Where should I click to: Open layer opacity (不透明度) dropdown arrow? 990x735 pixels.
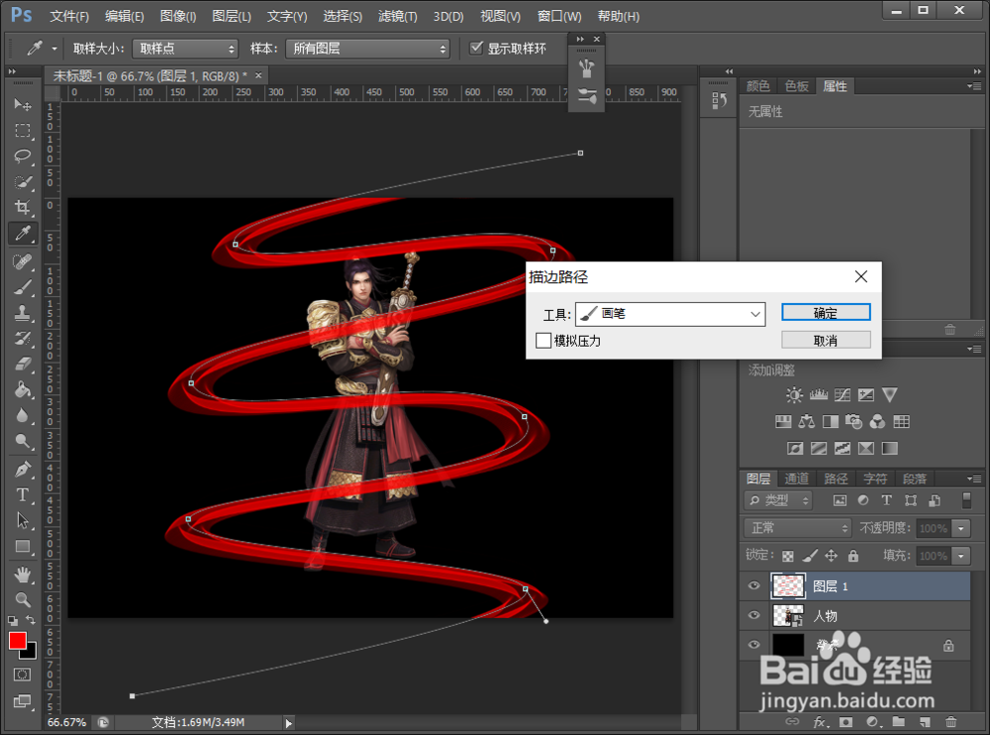961,528
